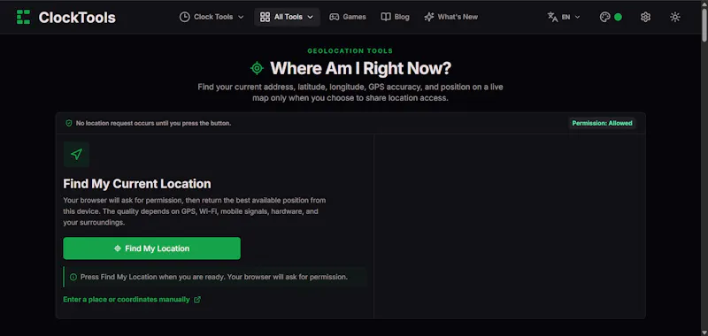Open the Blog page
The height and width of the screenshot is (336, 708).
click(x=395, y=17)
